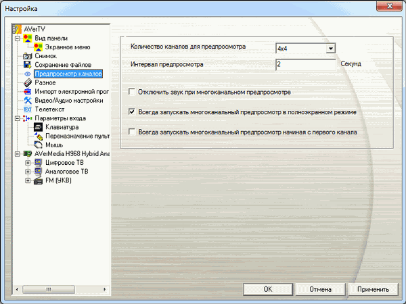The width and height of the screenshot is (406, 304).
Task: Expand the FM (УКВ) node
Action: tap(28, 180)
